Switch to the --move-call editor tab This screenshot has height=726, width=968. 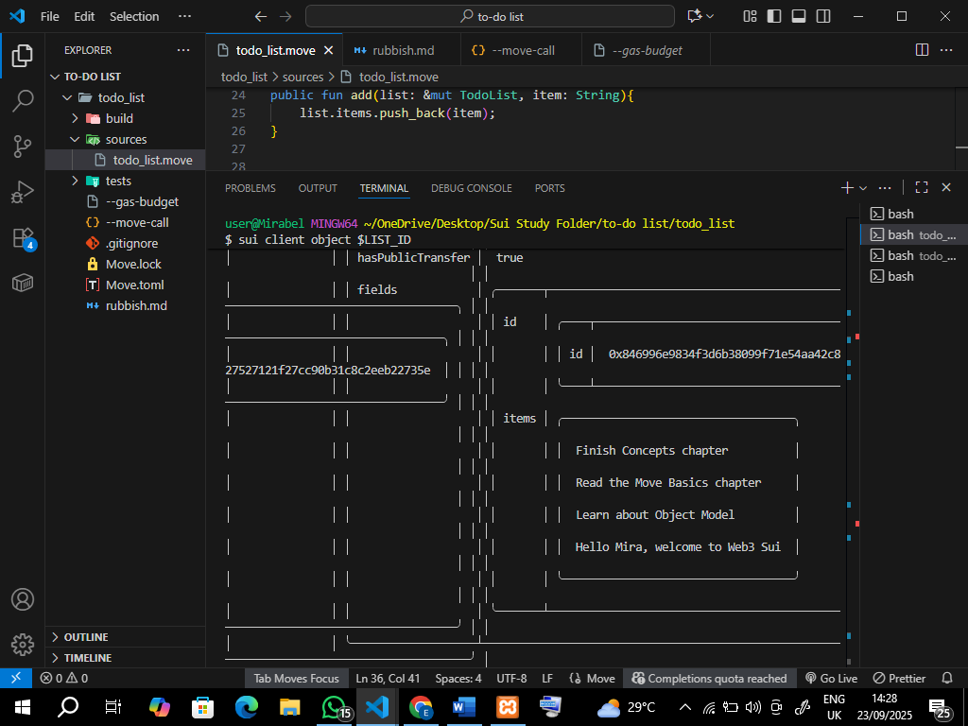[x=521, y=51]
